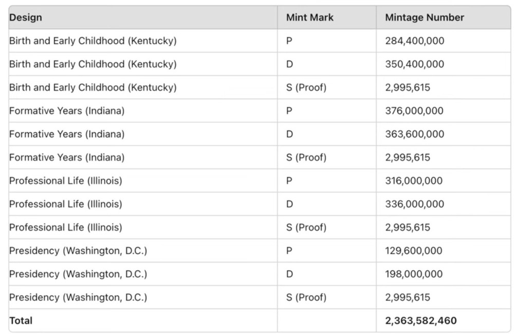Select the D mint mark in Illinois row
The width and height of the screenshot is (514, 336).
pyautogui.click(x=289, y=204)
